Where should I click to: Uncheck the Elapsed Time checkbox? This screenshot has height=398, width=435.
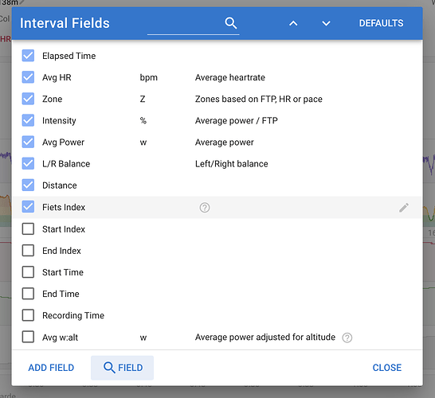28,56
